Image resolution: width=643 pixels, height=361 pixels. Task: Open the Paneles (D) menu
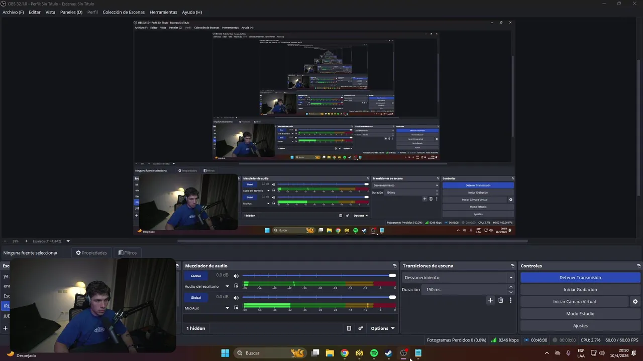(x=71, y=12)
